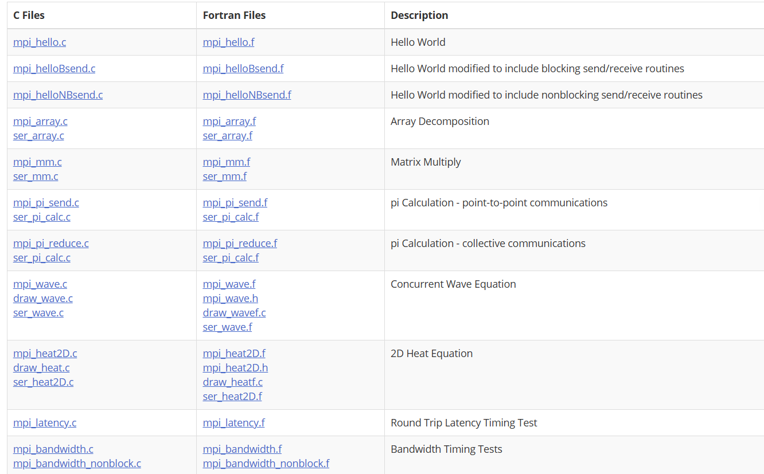Image resolution: width=764 pixels, height=474 pixels.
Task: Open the ser_array.f link
Action: click(227, 136)
